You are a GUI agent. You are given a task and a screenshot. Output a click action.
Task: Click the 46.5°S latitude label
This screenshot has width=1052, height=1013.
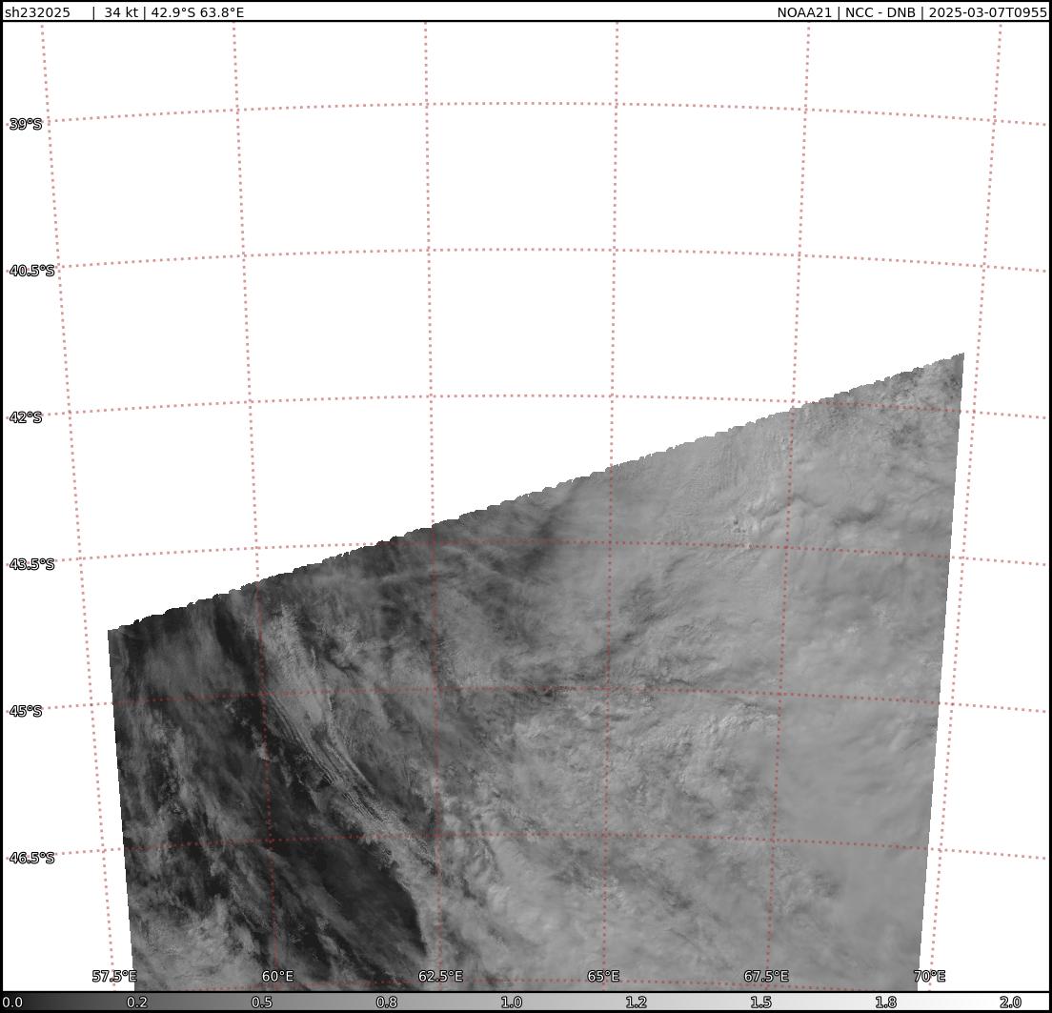point(31,858)
